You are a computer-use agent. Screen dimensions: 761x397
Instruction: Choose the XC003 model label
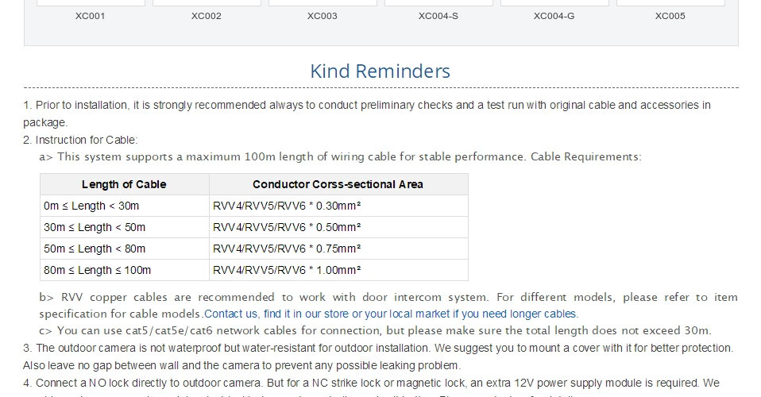[x=323, y=16]
